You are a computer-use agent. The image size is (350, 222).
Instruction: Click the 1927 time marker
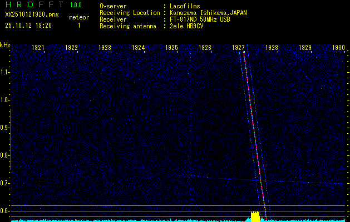tap(239, 48)
